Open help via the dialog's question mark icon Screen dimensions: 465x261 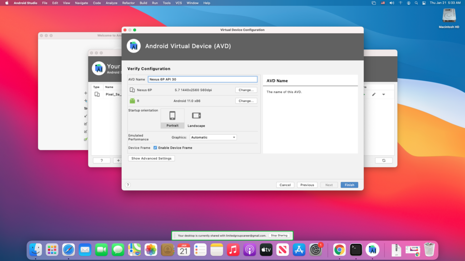[x=128, y=185]
